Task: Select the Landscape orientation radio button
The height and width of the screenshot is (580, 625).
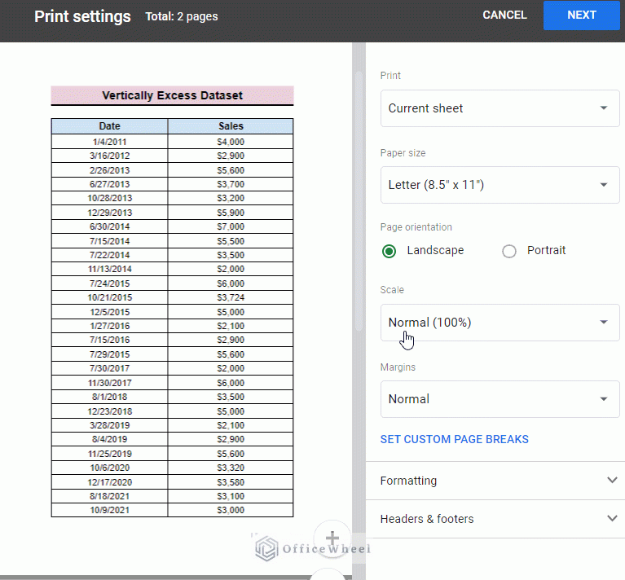Action: [390, 251]
